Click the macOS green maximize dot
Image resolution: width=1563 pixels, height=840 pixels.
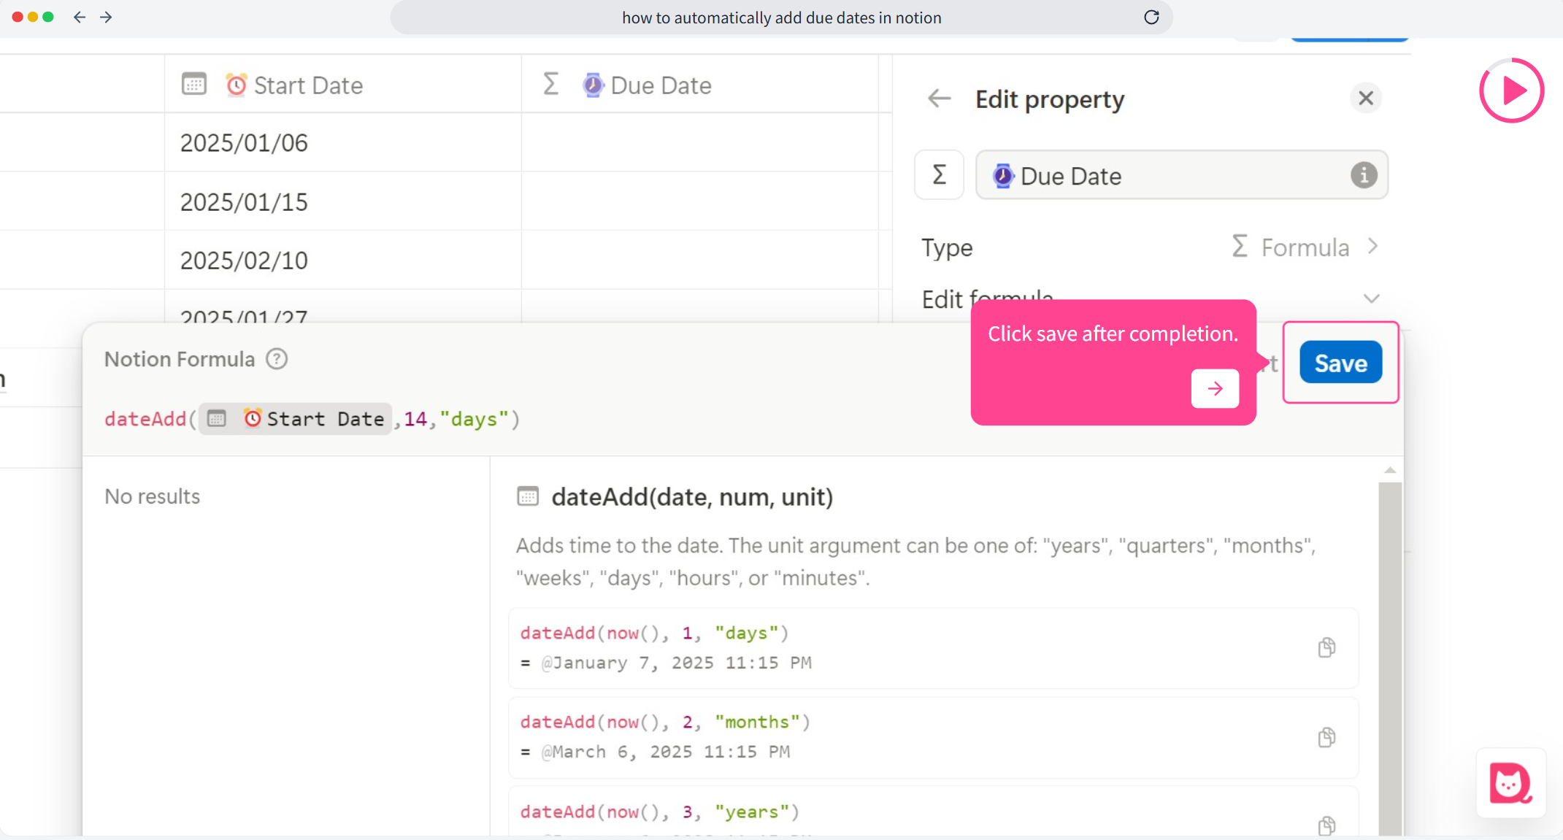(x=48, y=17)
